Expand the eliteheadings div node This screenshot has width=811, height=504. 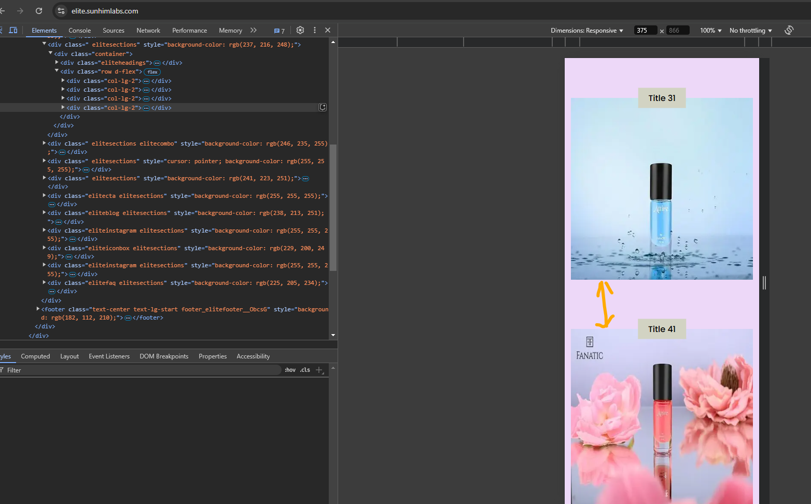coord(57,62)
